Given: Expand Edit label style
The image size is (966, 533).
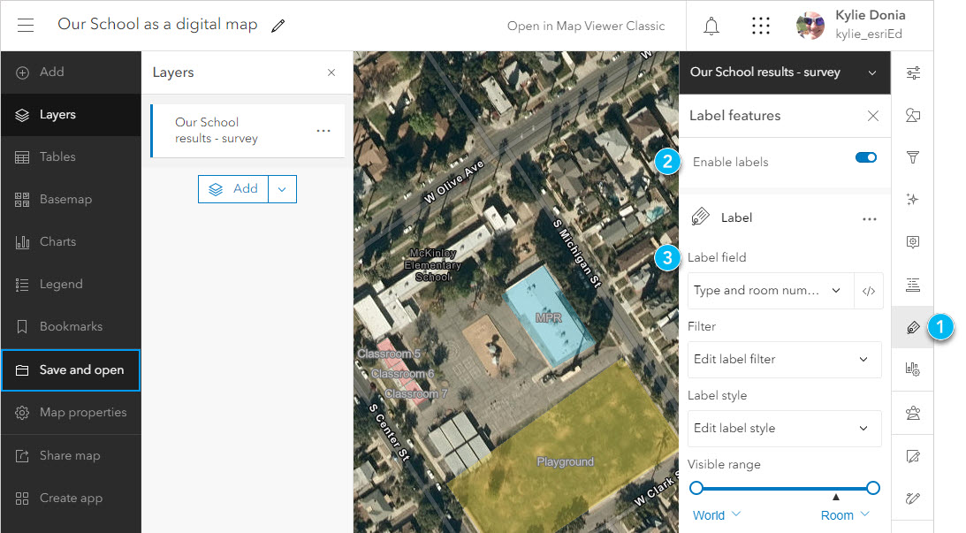Looking at the screenshot, I should tap(784, 428).
